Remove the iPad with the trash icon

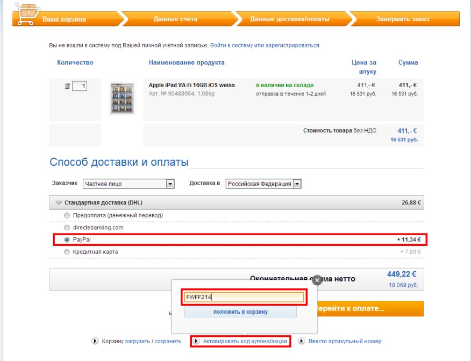[x=67, y=86]
